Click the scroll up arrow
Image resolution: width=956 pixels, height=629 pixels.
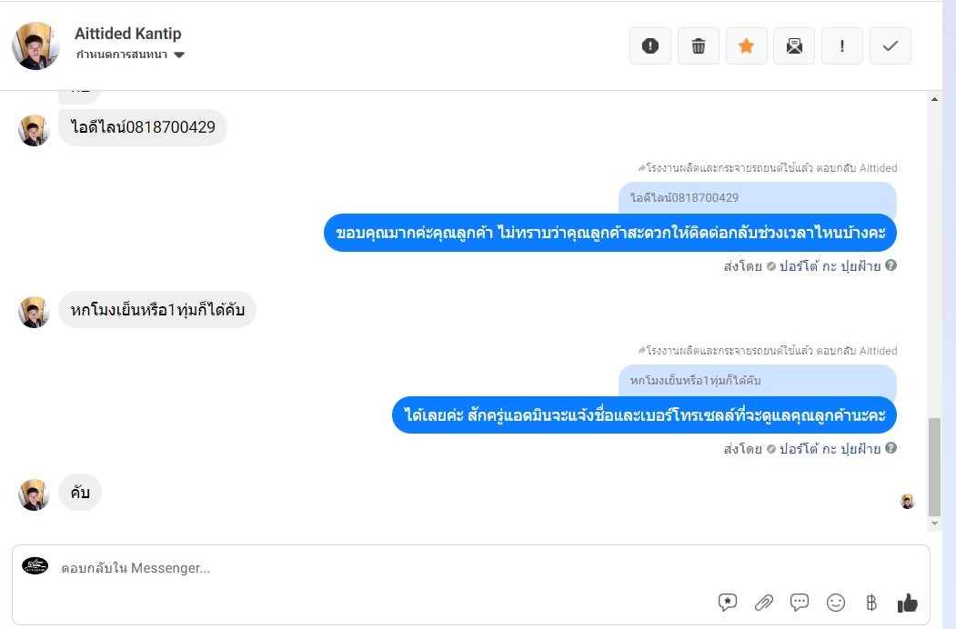pos(935,99)
